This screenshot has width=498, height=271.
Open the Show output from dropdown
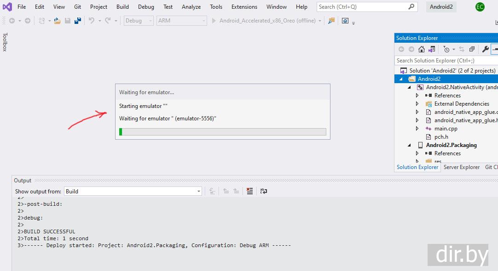133,191
